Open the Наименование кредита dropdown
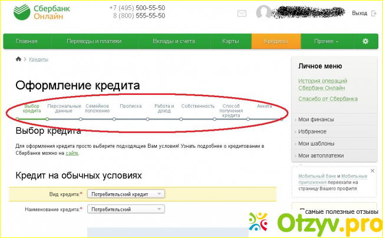This screenshot has width=383, height=238. (126, 209)
